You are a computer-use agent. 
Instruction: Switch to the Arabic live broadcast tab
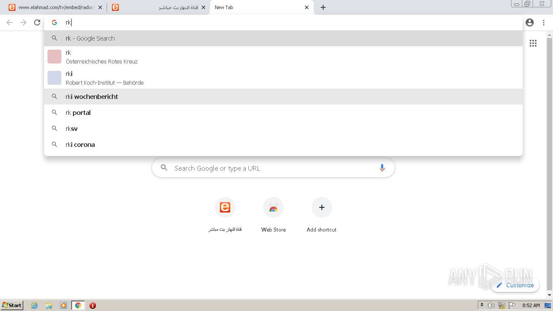pyautogui.click(x=158, y=7)
